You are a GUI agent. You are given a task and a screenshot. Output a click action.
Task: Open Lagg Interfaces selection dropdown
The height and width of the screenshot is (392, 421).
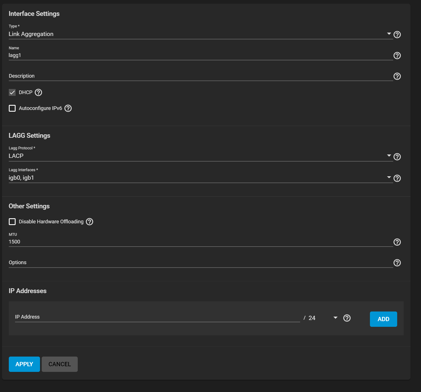pos(199,178)
